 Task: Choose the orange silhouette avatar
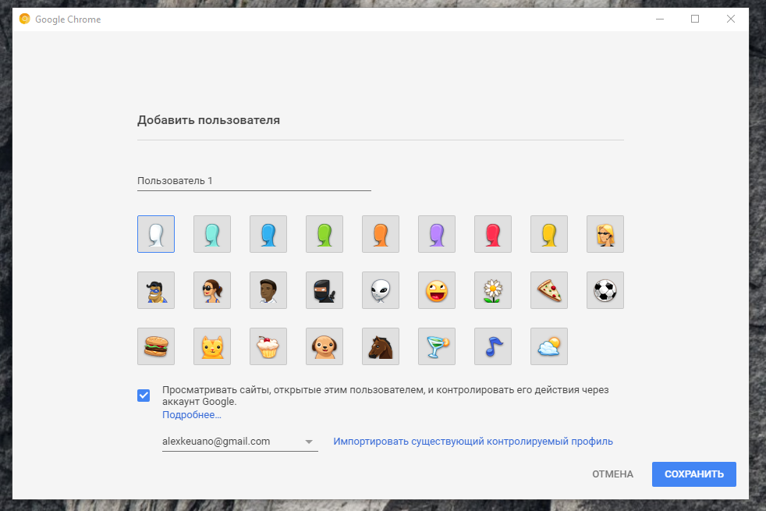[x=381, y=234]
